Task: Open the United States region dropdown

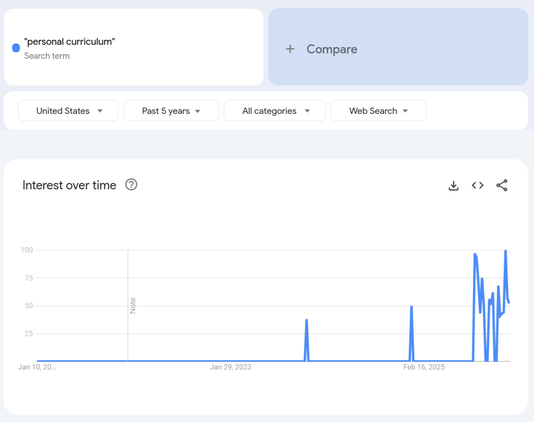Action: click(x=68, y=110)
